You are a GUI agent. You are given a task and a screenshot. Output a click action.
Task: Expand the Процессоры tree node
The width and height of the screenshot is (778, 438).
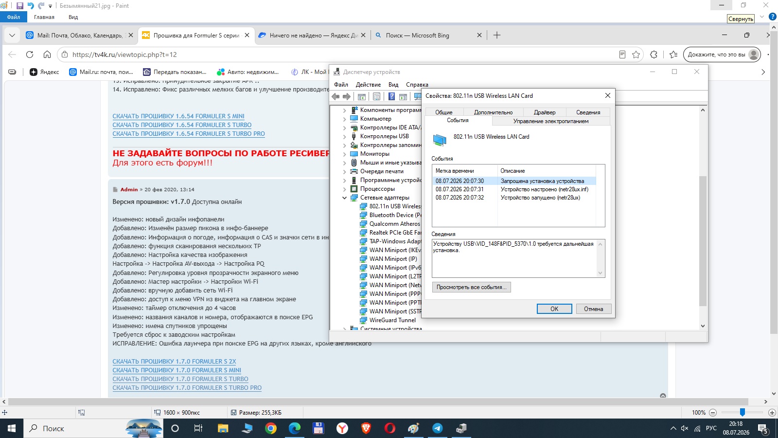(x=345, y=189)
